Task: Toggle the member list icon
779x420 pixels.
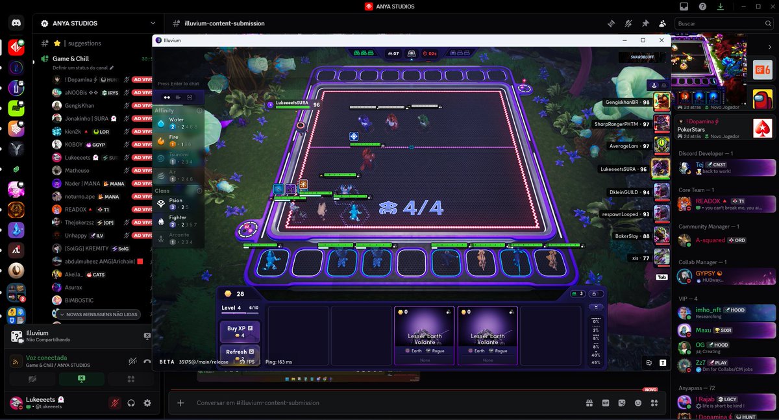Action: point(662,23)
